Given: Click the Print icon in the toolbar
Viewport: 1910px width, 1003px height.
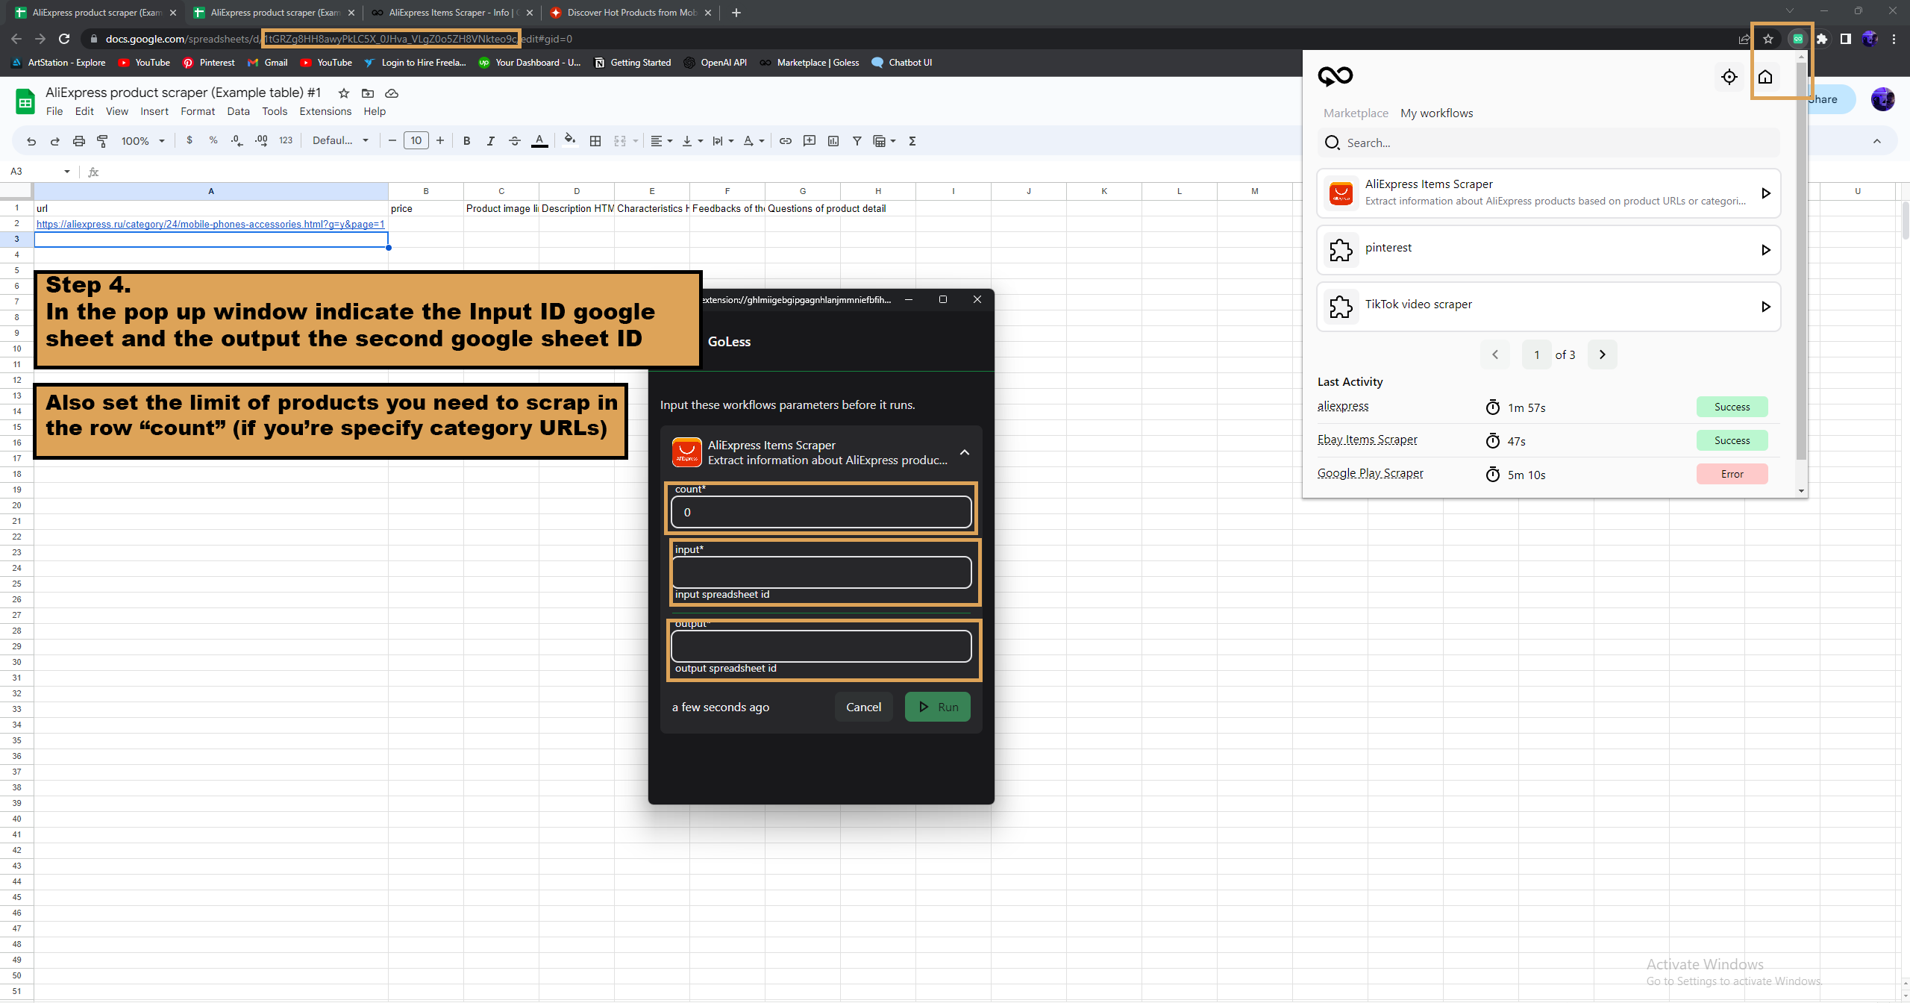Looking at the screenshot, I should coord(78,141).
